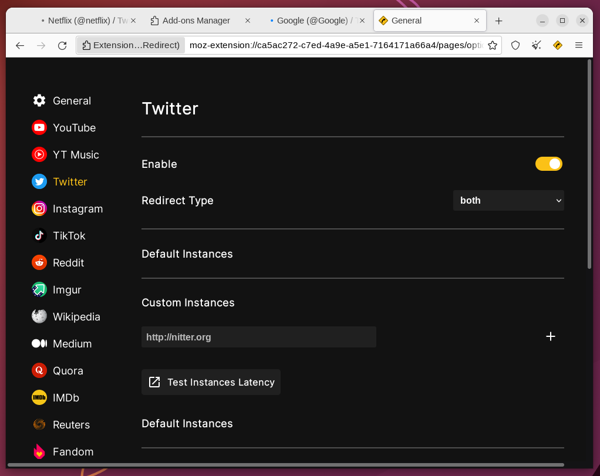Click the Fandom sidebar label

[x=73, y=451]
